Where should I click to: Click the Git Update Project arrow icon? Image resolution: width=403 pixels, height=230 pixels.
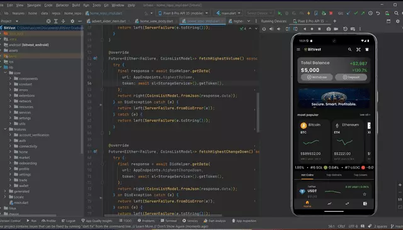(x=348, y=13)
